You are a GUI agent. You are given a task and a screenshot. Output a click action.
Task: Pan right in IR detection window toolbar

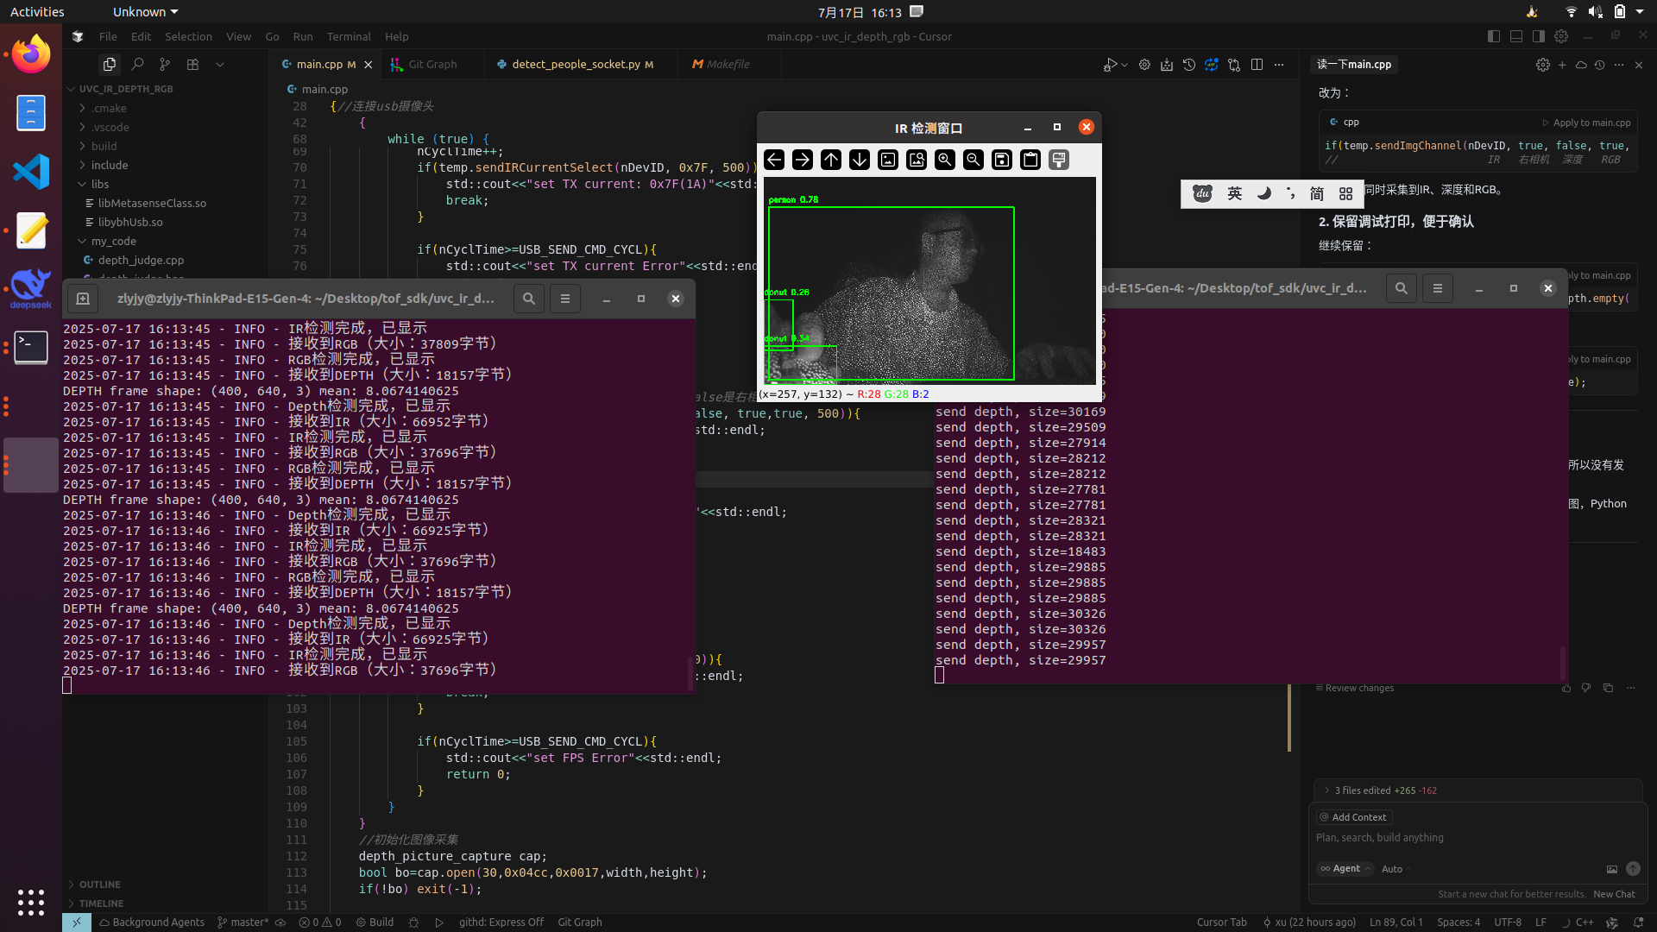[x=803, y=160]
